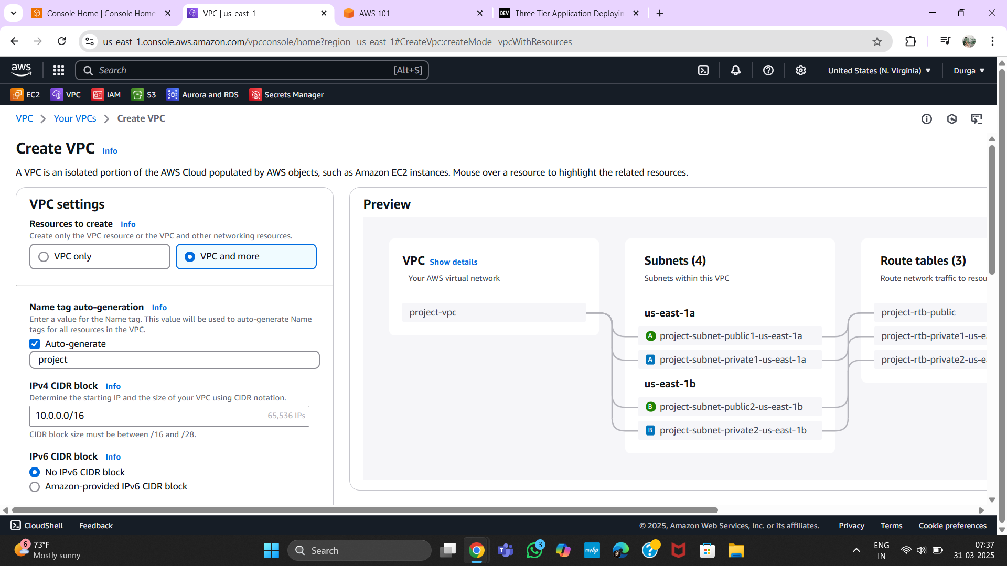Screen dimensions: 1007x566
Task: Bookmark this page with the star icon
Action: 877,41
